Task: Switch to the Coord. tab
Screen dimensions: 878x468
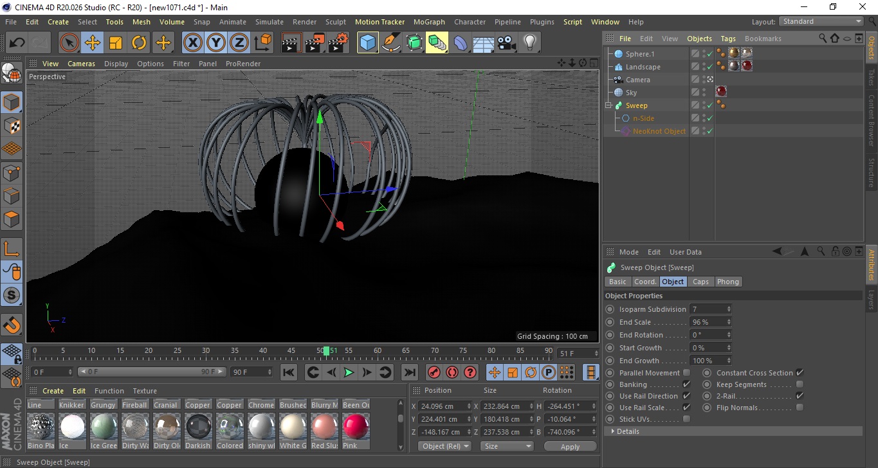Action: 645,282
